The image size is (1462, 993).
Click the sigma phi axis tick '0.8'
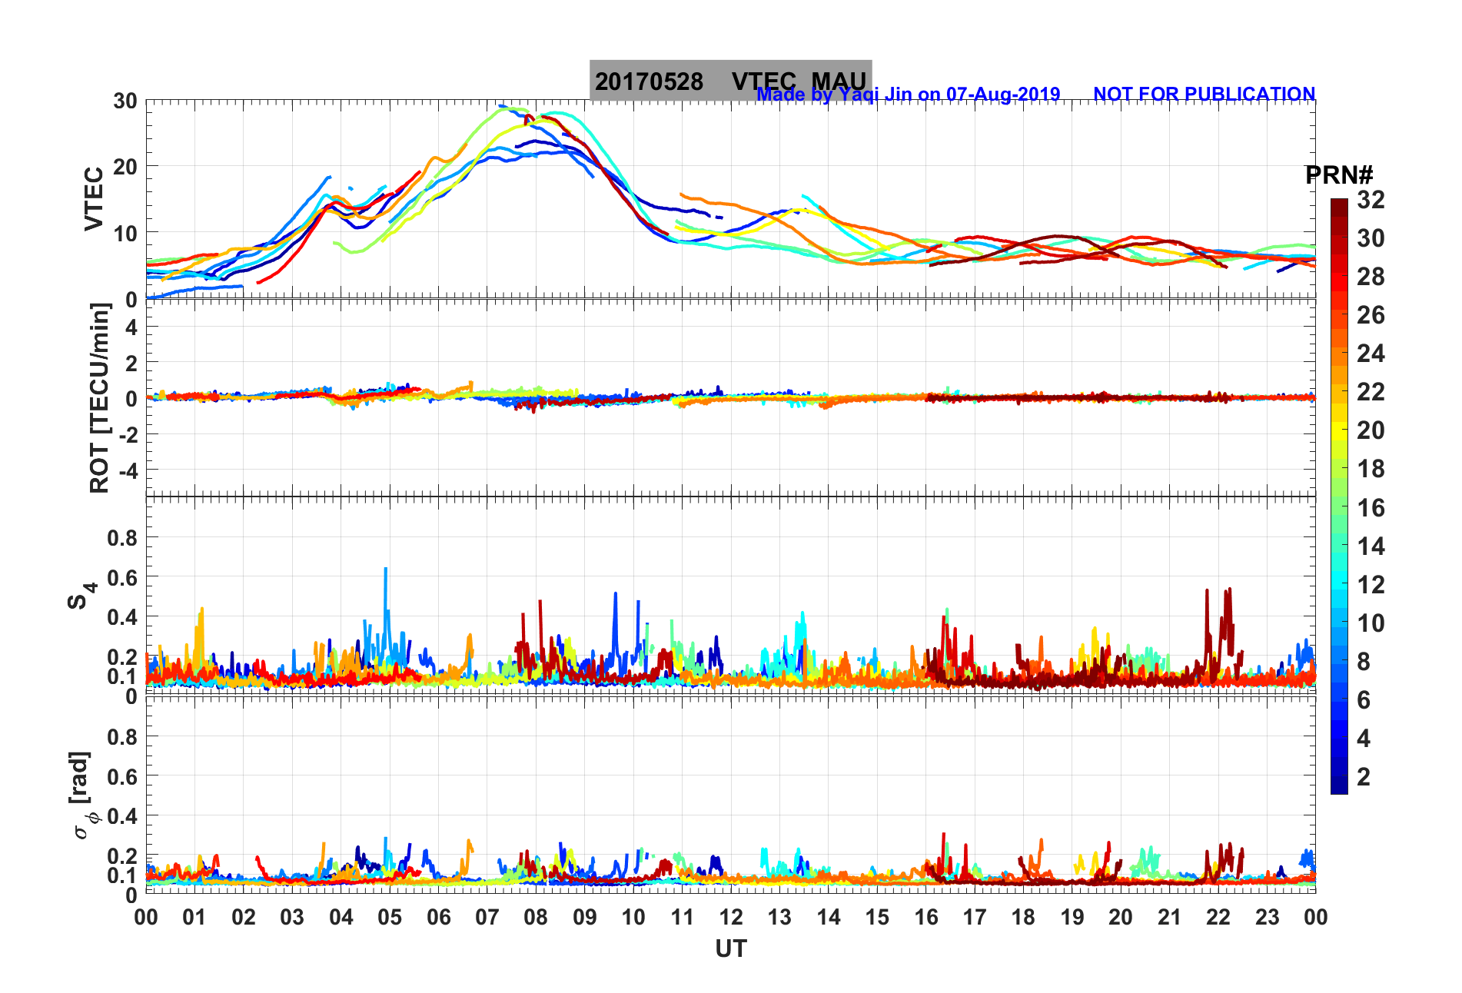123,736
